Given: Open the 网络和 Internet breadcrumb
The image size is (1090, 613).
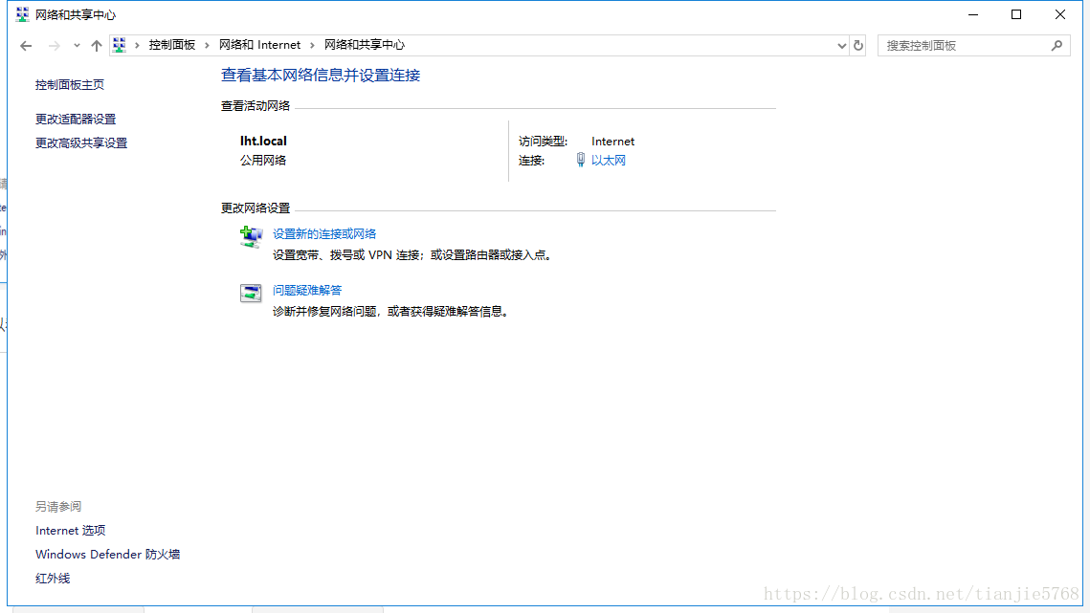Looking at the screenshot, I should (x=260, y=45).
